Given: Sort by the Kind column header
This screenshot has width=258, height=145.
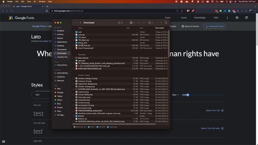Looking at the screenshot, I should [141, 28].
